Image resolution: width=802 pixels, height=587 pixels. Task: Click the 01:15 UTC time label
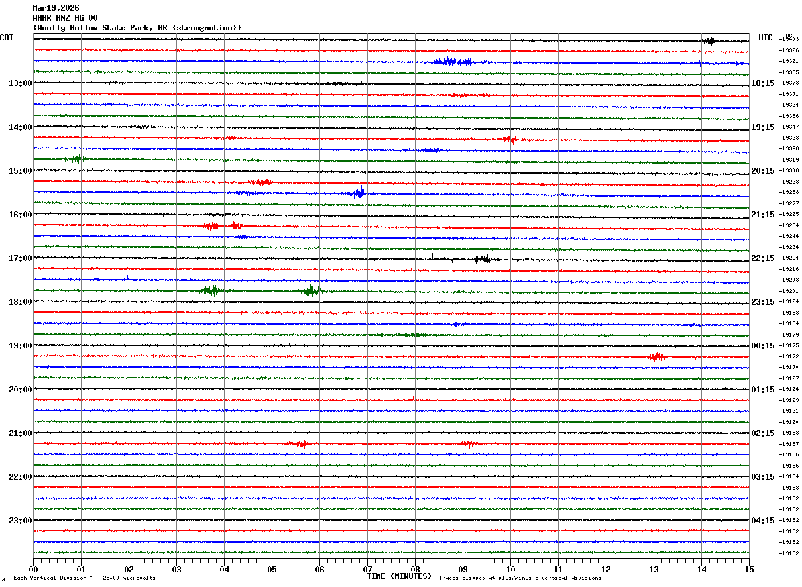(763, 390)
